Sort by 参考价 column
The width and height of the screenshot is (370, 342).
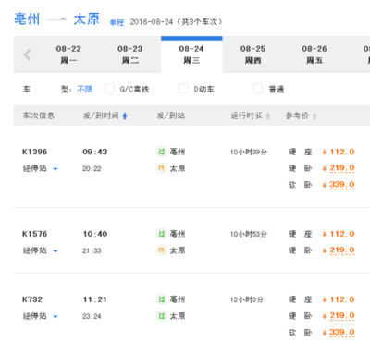[297, 116]
